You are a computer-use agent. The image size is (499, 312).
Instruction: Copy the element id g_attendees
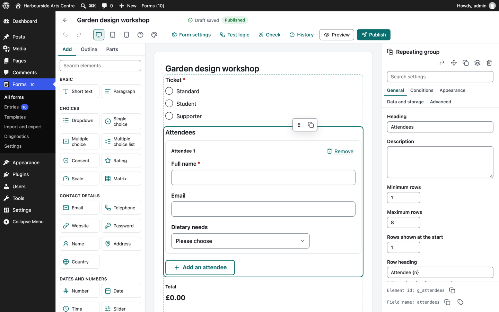452,291
